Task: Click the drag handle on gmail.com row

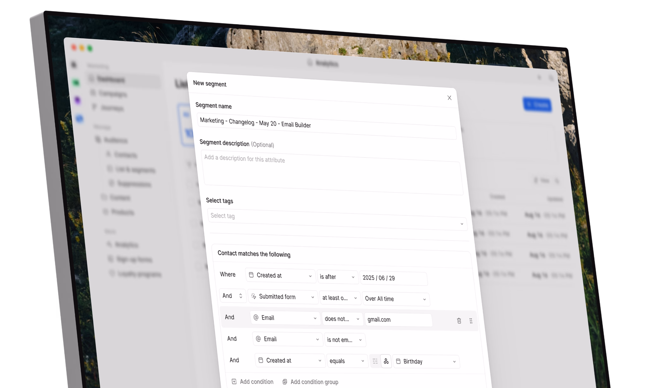Action: coord(471,321)
